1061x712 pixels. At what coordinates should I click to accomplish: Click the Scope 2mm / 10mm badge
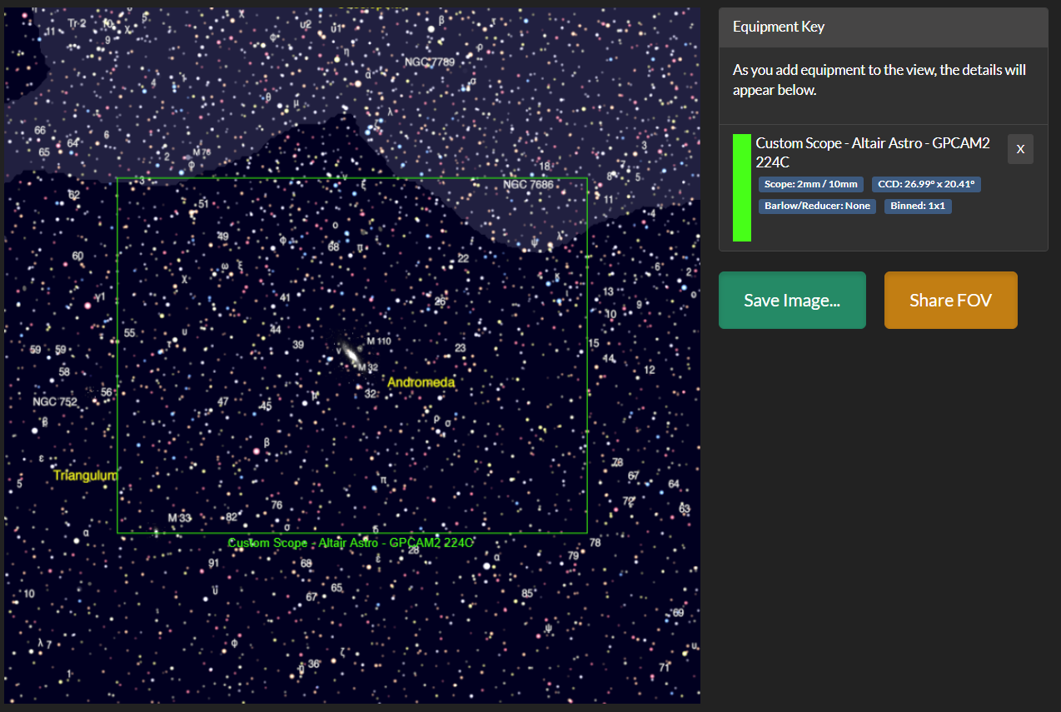click(811, 184)
